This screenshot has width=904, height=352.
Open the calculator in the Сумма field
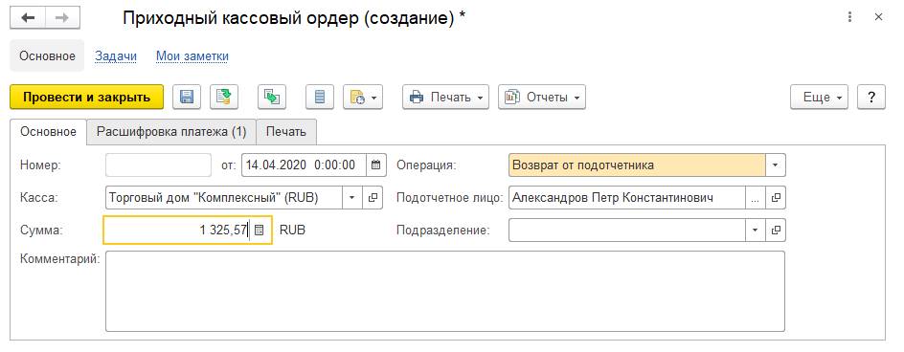pyautogui.click(x=259, y=231)
